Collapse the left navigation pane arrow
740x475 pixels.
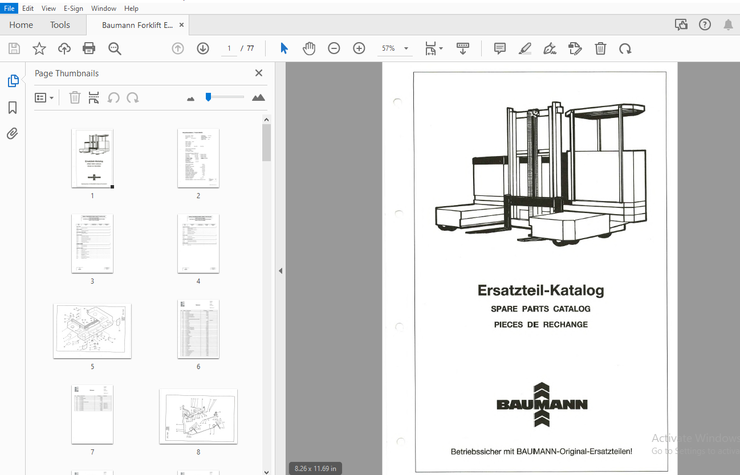click(x=280, y=271)
